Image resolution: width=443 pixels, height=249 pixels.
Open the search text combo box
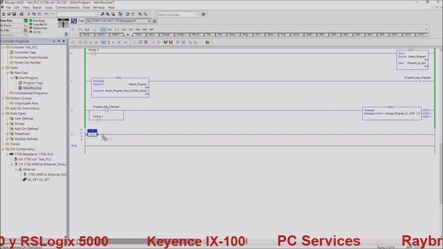[x=77, y=14]
